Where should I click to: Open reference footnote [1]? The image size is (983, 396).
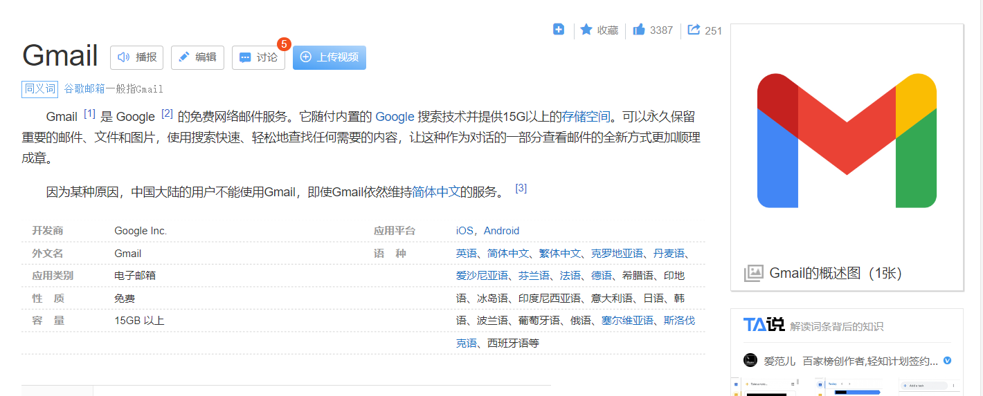(x=90, y=113)
